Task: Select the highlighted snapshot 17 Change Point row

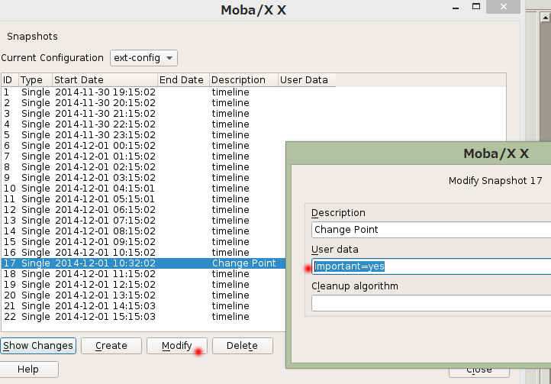Action: (143, 263)
